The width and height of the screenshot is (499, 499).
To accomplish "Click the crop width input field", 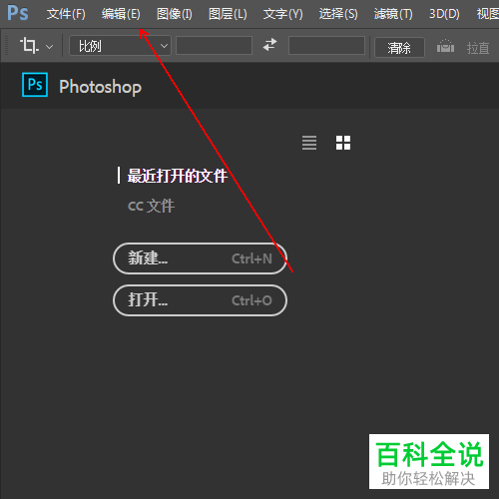I will click(214, 45).
